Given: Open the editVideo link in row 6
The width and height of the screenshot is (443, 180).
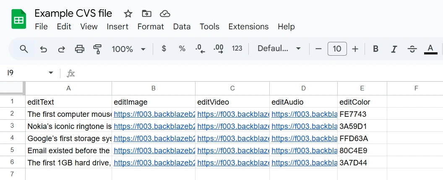Looking at the screenshot, I should tap(233, 163).
